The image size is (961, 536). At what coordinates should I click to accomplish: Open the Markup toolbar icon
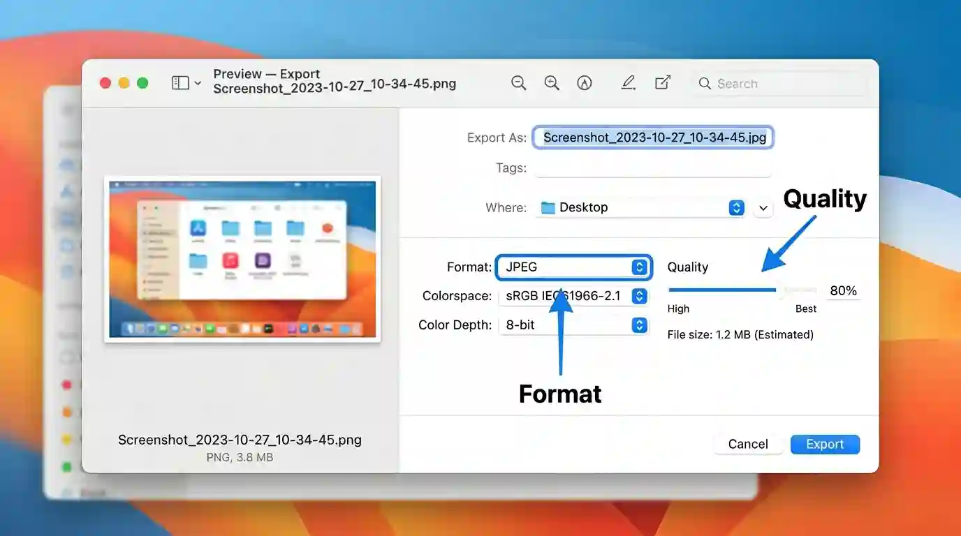[585, 83]
